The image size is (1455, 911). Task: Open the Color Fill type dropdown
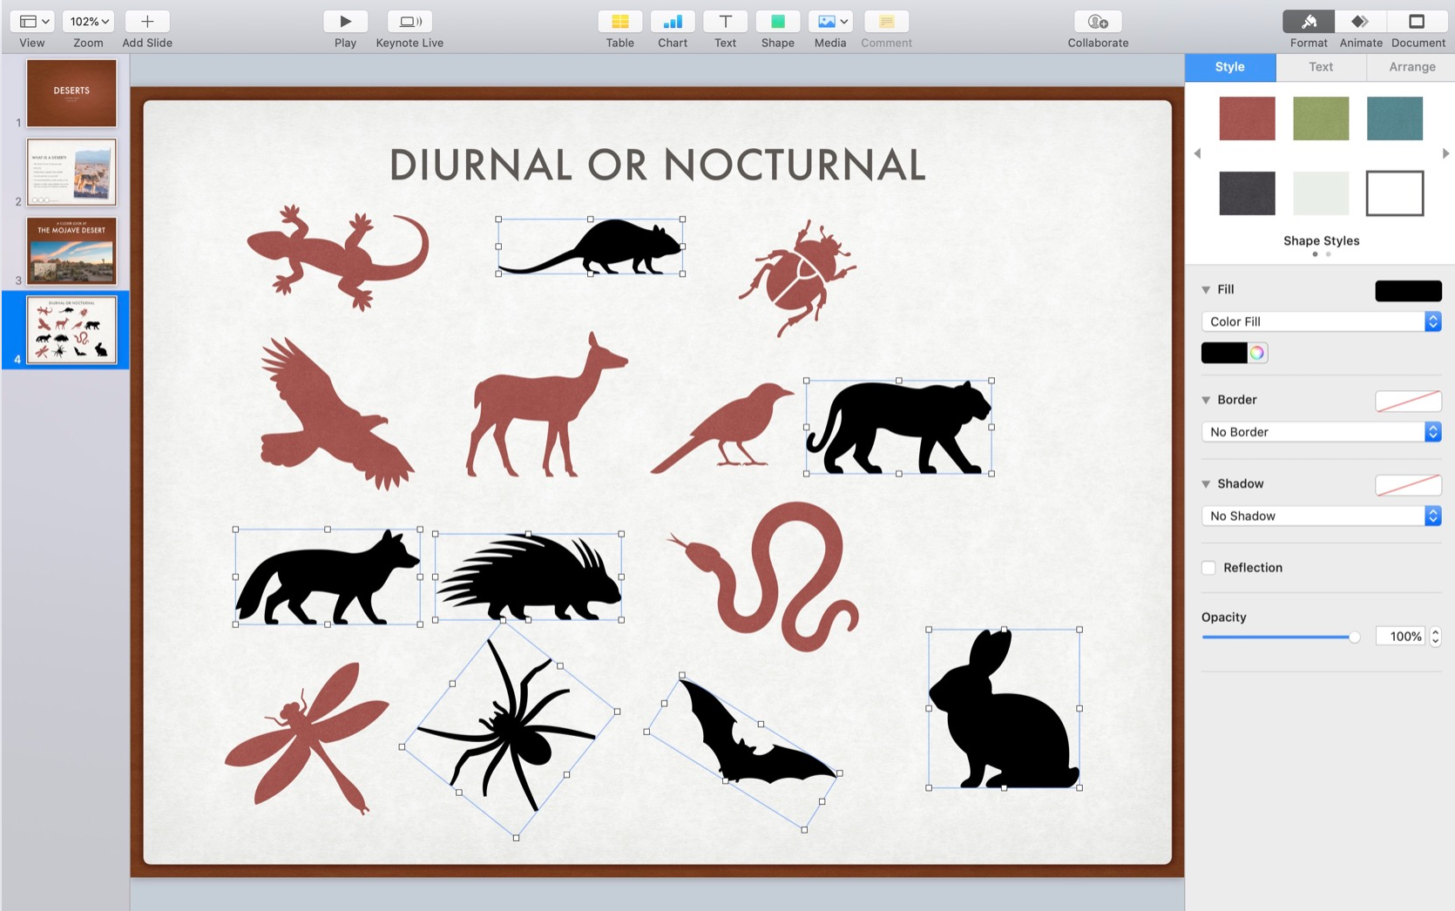1321,321
